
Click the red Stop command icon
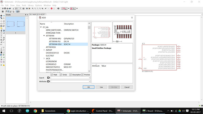point(52,9)
